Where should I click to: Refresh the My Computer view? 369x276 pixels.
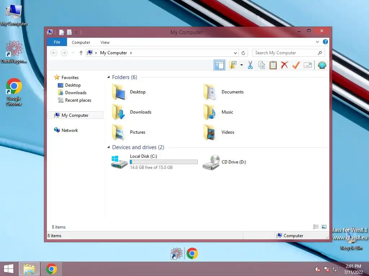click(243, 53)
